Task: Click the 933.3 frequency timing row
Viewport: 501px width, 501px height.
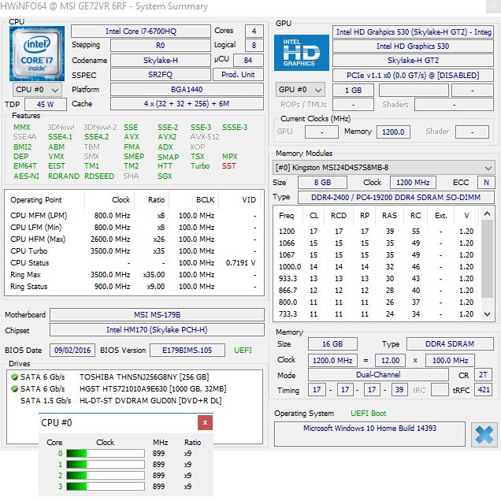Action: [377, 279]
